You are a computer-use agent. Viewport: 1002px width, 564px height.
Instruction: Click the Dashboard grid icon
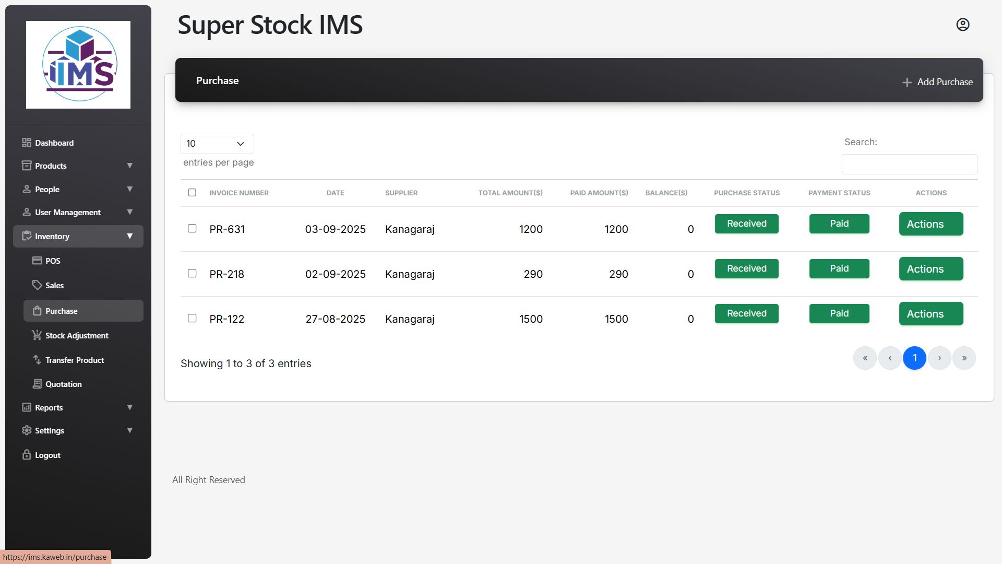click(x=27, y=143)
